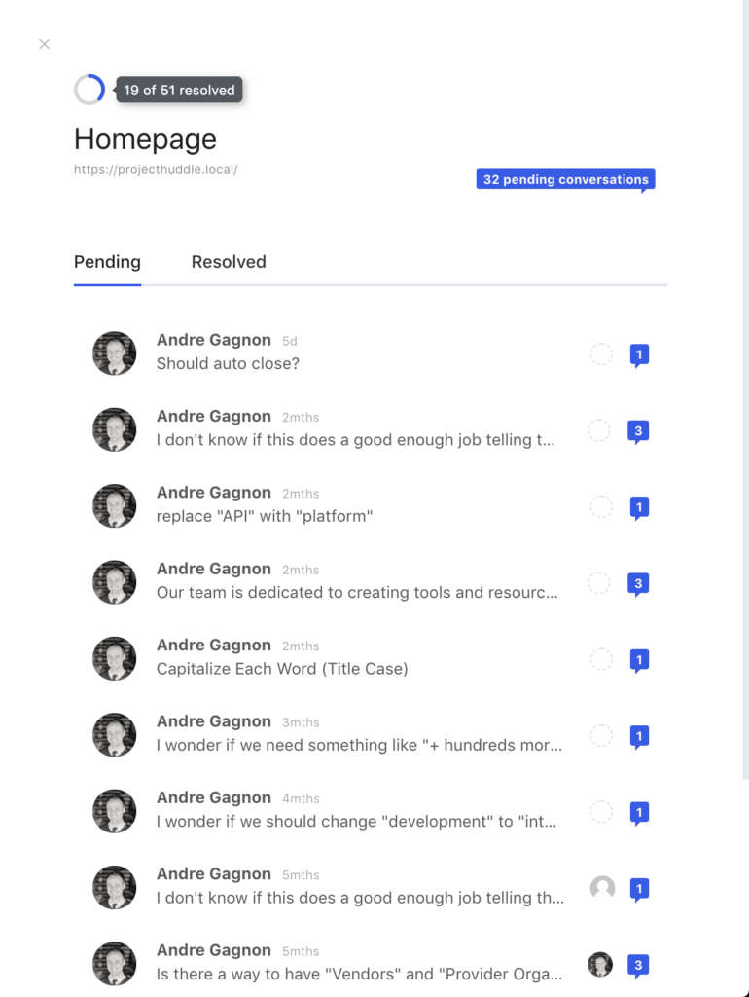749x997 pixels.
Task: Switch to the Resolved tab
Action: [x=228, y=261]
